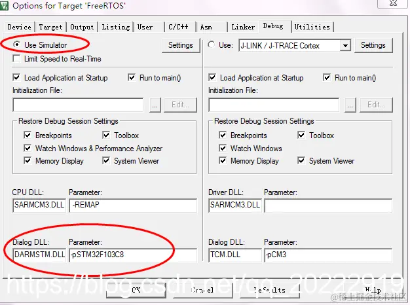This screenshot has height=305, width=410.
Task: Click empty Driver DLL parameter field
Action: [328, 205]
